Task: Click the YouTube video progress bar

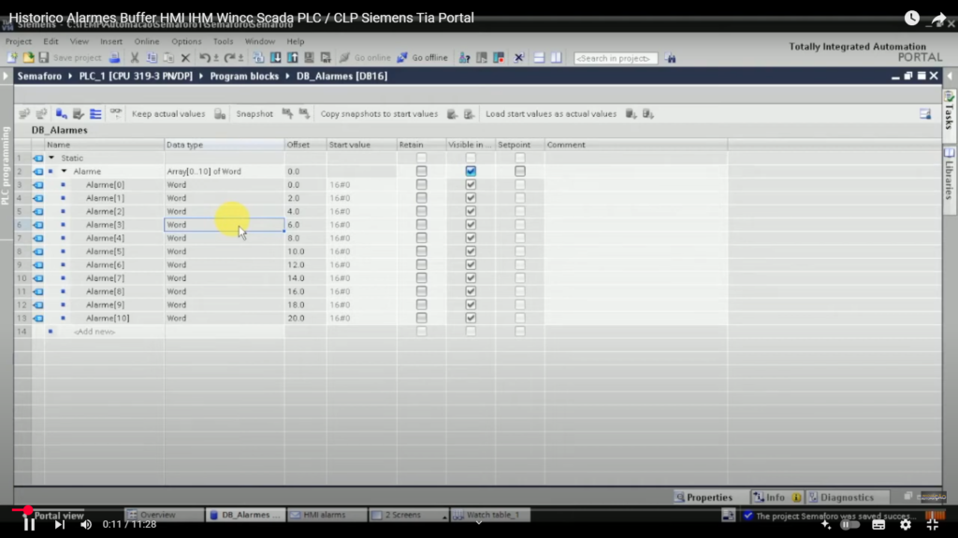Action: coord(479,509)
